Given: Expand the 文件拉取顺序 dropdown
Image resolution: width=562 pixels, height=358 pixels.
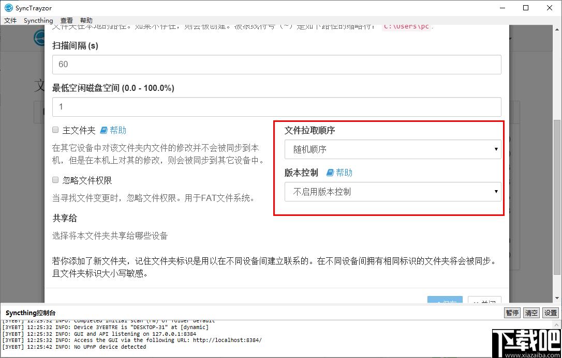Looking at the screenshot, I should [x=393, y=149].
